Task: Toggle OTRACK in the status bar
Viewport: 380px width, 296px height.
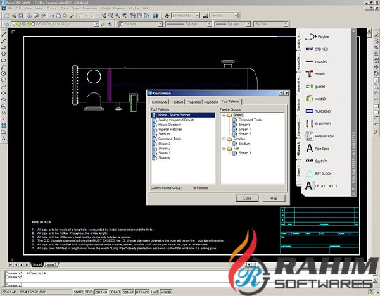Action: pyautogui.click(x=142, y=292)
